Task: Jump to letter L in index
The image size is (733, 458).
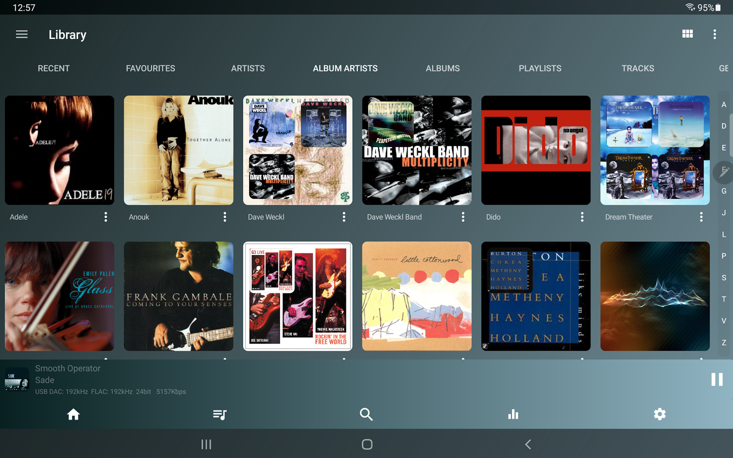Action: (x=724, y=234)
